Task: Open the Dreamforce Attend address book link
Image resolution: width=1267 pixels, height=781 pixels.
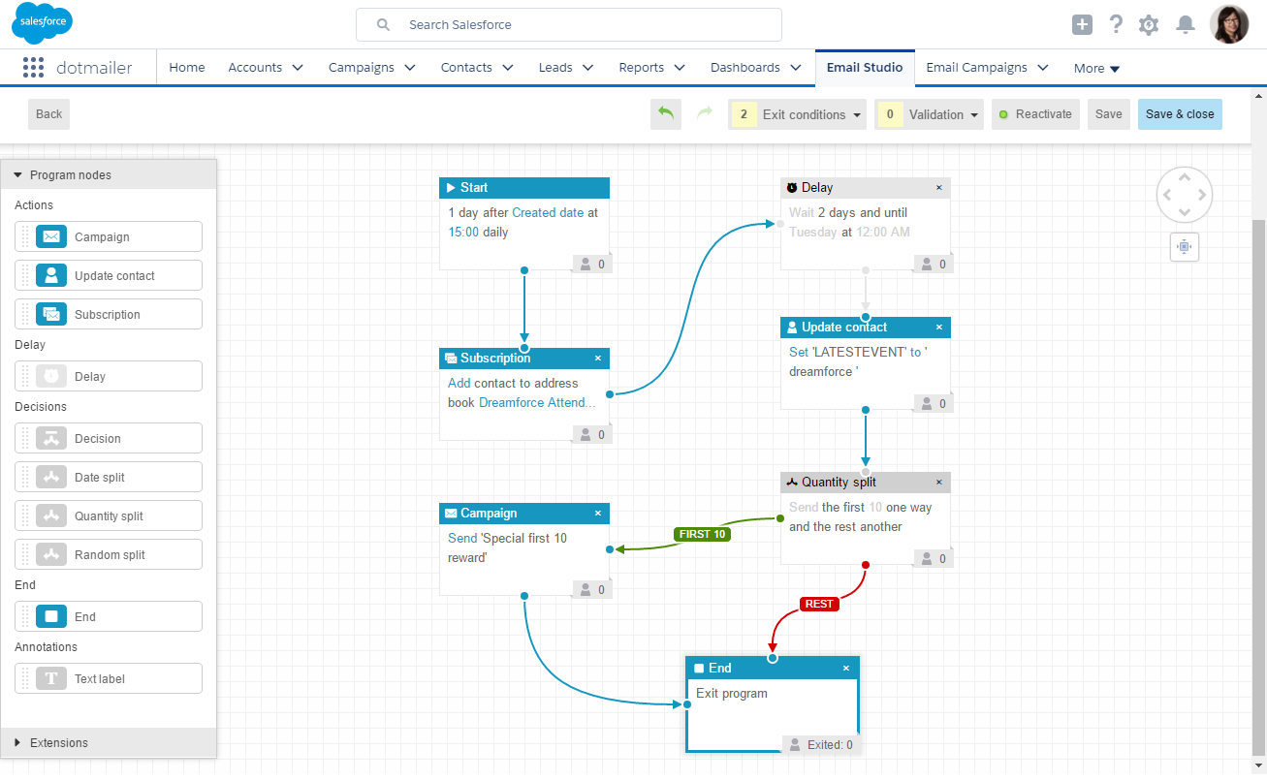Action: 536,402
